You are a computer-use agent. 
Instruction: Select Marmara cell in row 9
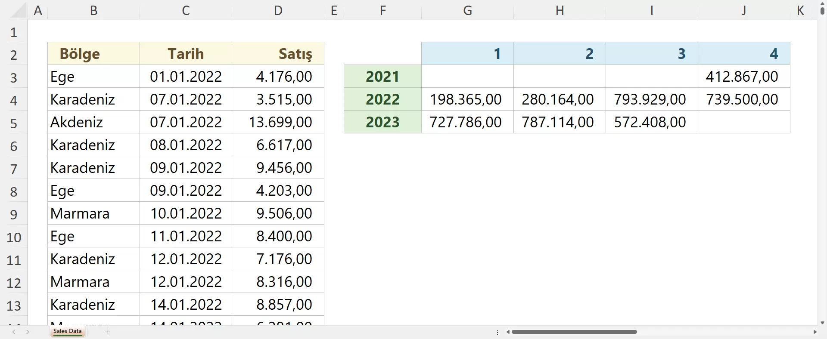click(x=93, y=213)
